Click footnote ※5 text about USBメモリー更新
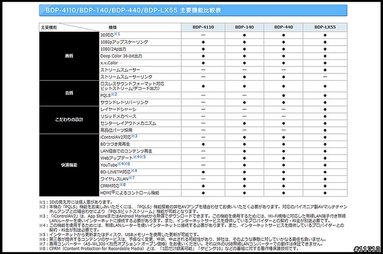This screenshot has height=254, width=383. pyautogui.click(x=120, y=234)
